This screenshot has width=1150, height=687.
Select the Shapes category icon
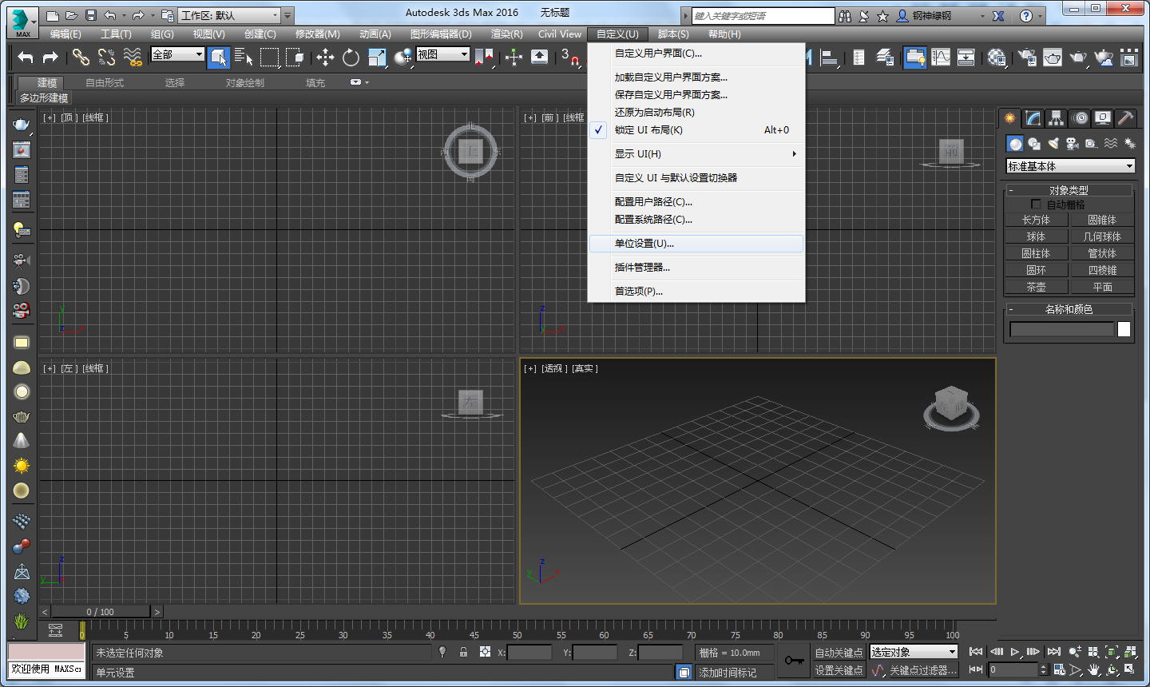point(1034,144)
